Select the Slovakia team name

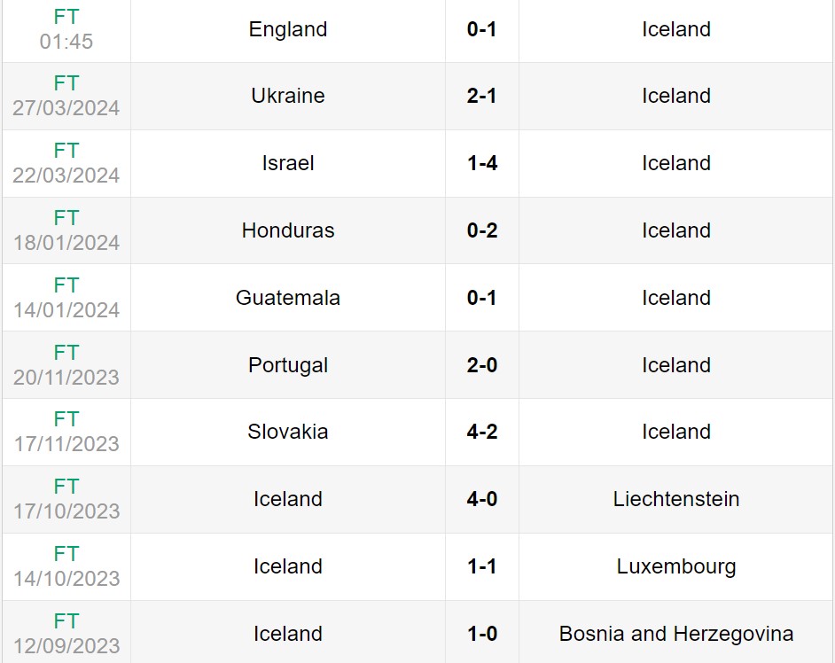coord(288,432)
